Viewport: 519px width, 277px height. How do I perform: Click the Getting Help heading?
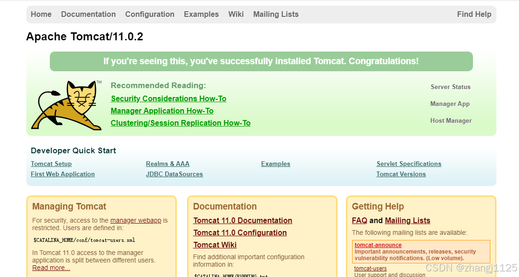pos(377,207)
